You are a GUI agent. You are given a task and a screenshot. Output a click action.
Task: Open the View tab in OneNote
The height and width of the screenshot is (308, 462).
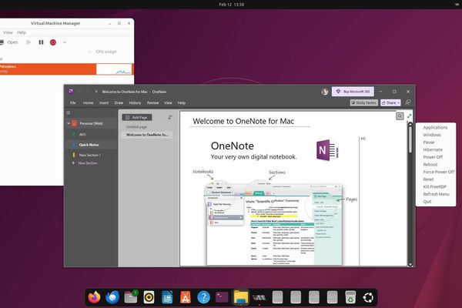pyautogui.click(x=168, y=102)
